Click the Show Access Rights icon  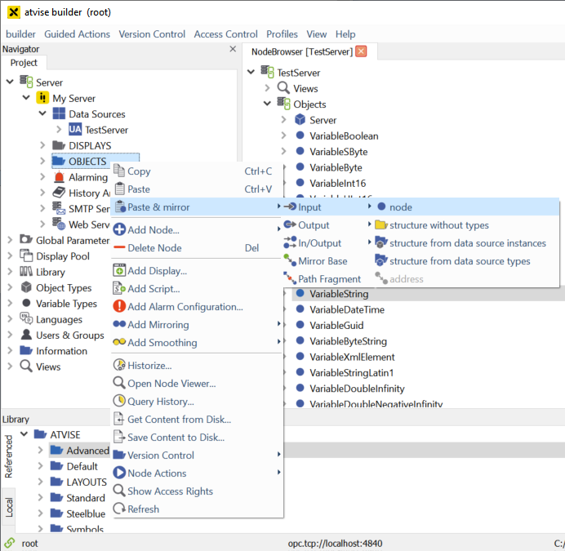[119, 491]
